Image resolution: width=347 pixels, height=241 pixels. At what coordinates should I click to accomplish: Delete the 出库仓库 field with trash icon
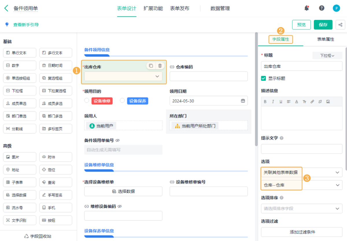pyautogui.click(x=160, y=66)
